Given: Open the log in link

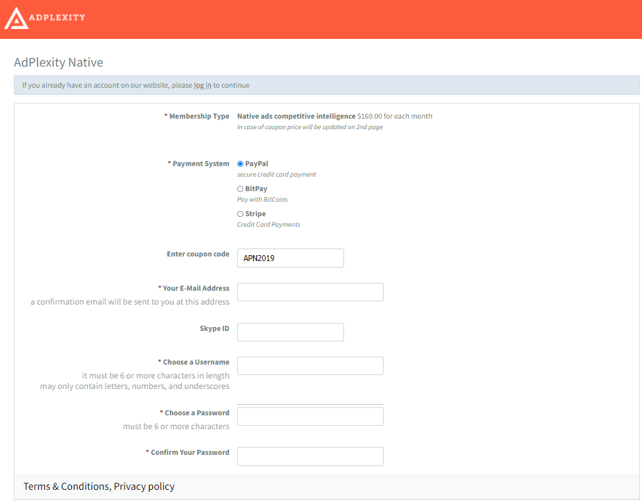Looking at the screenshot, I should tap(202, 85).
